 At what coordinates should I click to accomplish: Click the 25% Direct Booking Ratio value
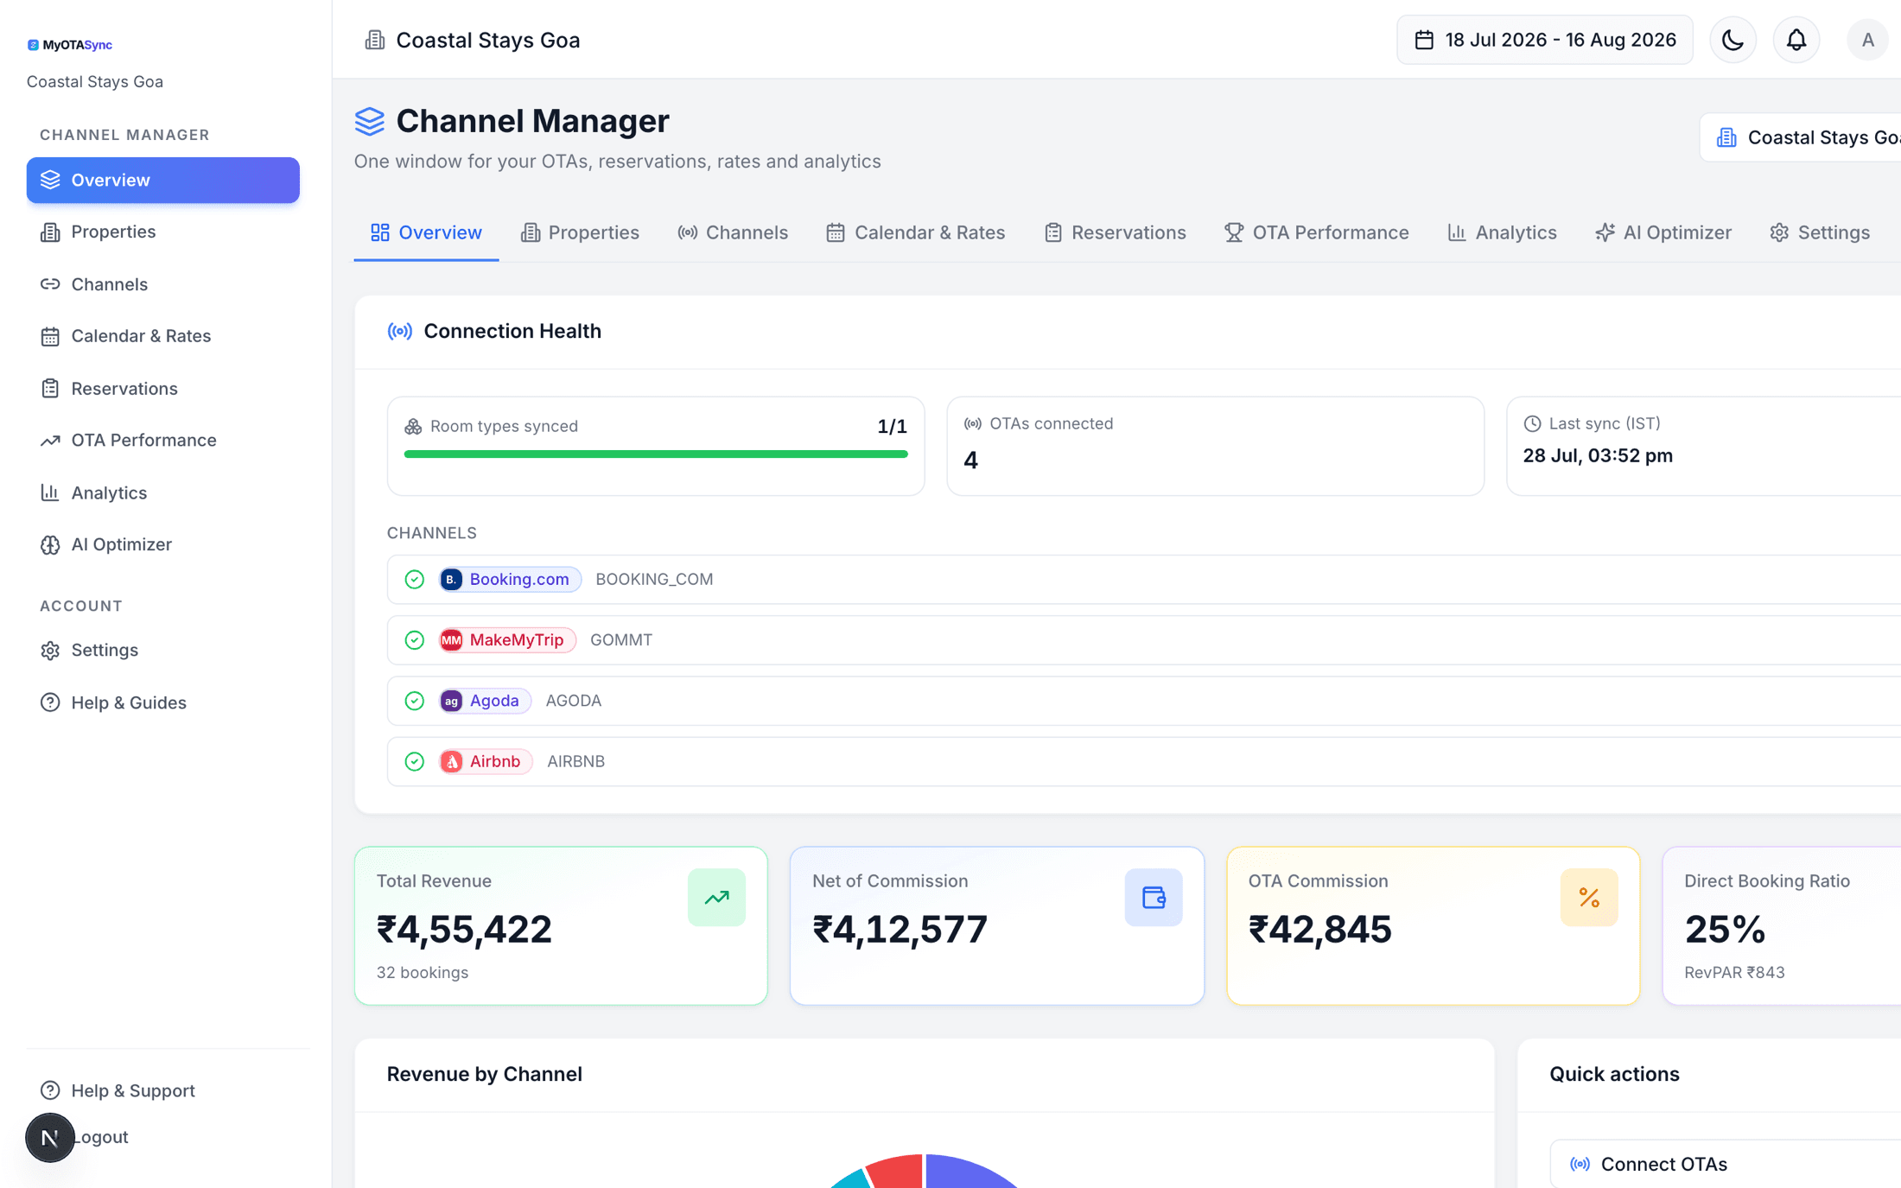pyautogui.click(x=1724, y=930)
